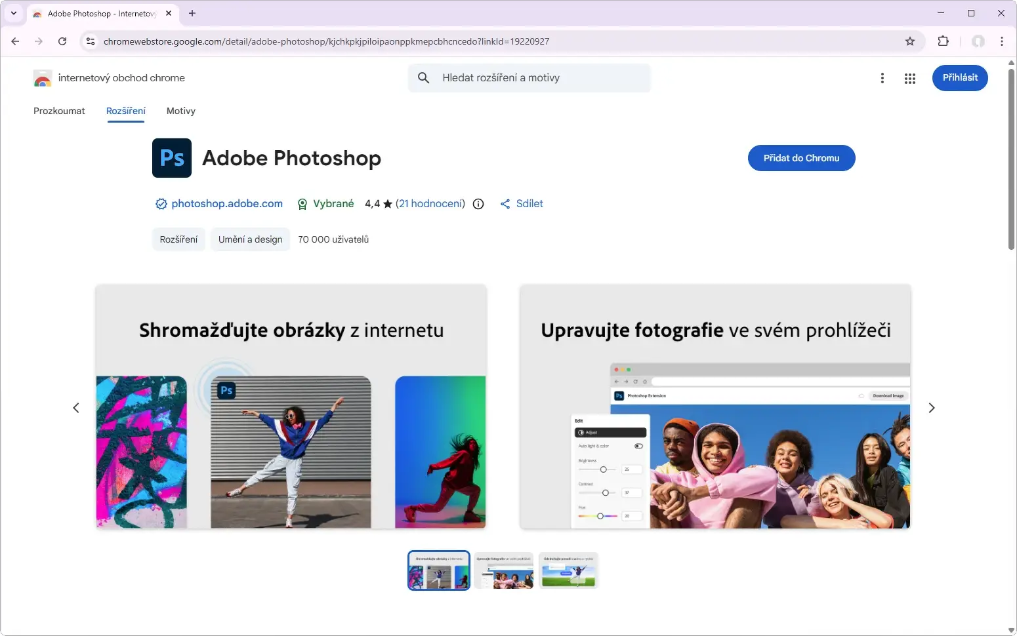The image size is (1017, 636).
Task: Open the photoshop.adobe.com publisher link
Action: tap(226, 204)
